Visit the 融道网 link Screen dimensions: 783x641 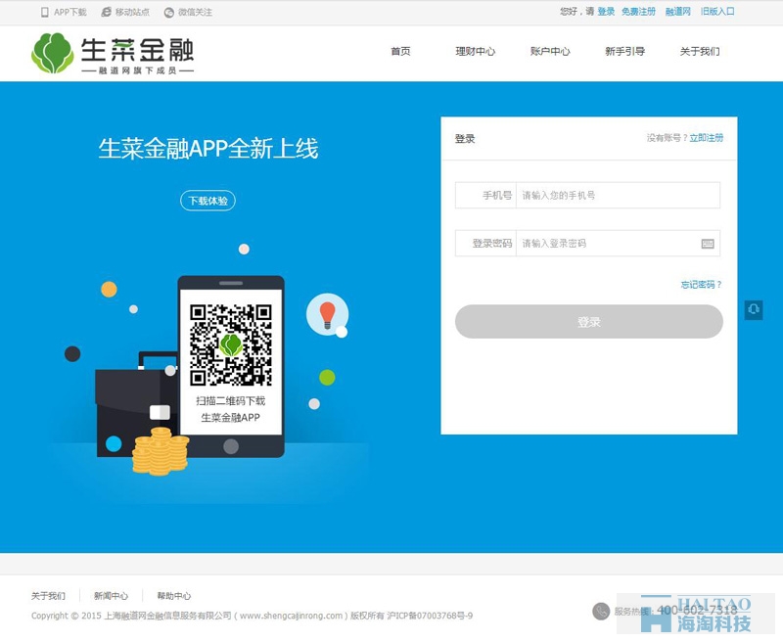pyautogui.click(x=678, y=12)
